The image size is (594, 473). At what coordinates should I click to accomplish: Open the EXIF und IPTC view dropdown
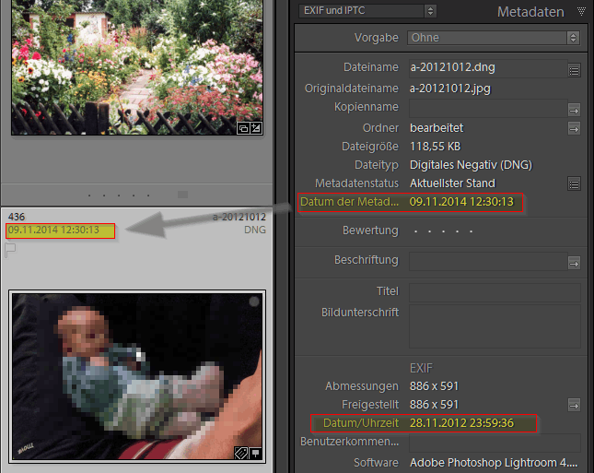(x=367, y=11)
